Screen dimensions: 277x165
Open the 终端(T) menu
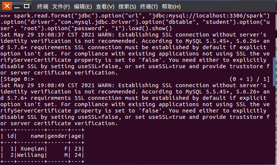pyautogui.click(x=149, y=7)
